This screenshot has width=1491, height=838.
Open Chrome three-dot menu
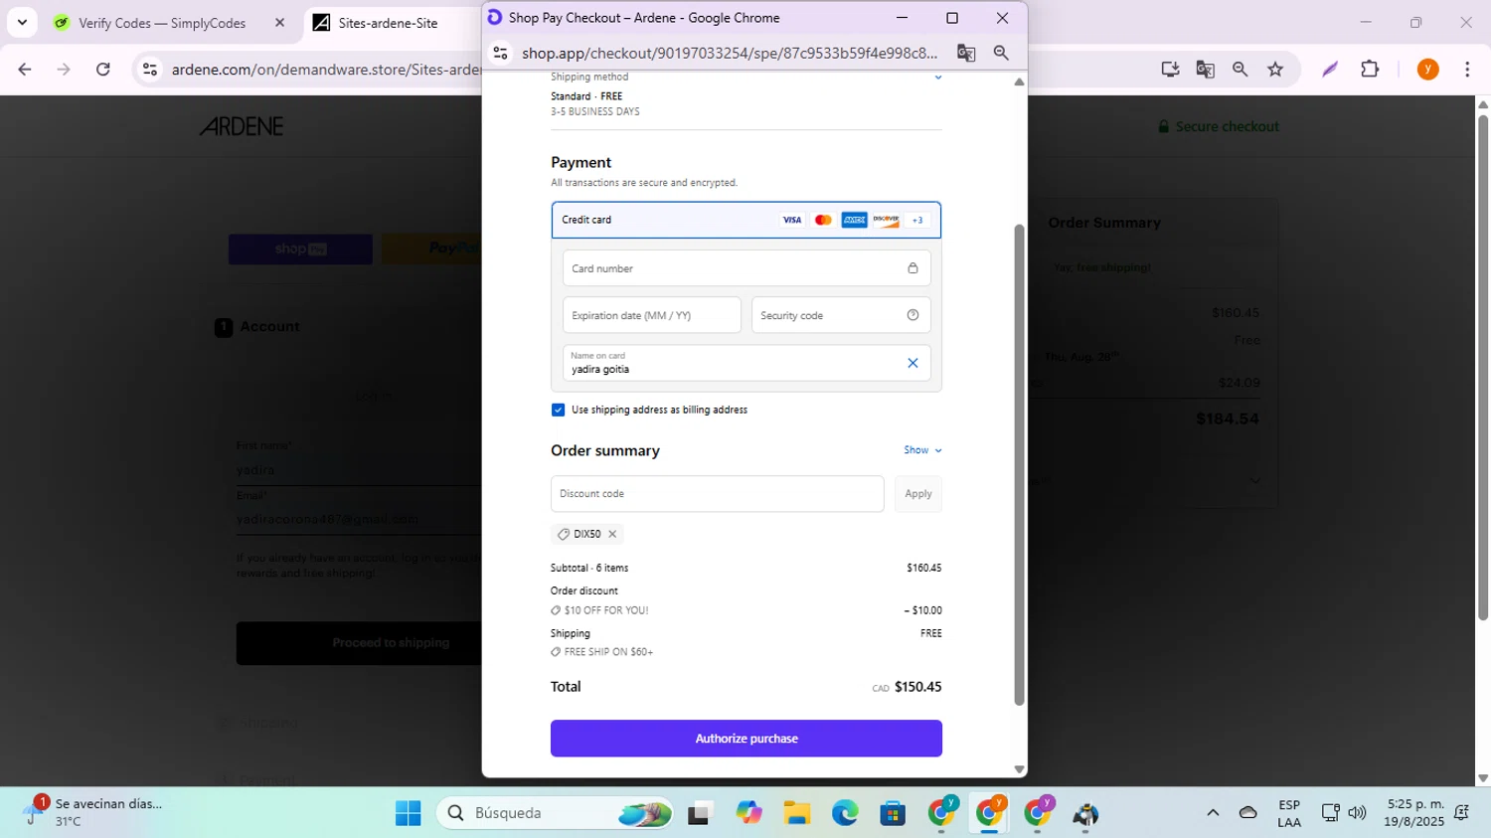tap(1467, 69)
